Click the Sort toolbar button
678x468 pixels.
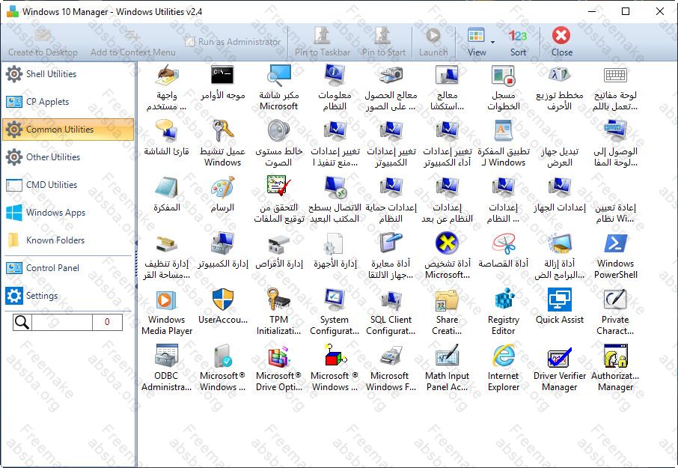518,42
